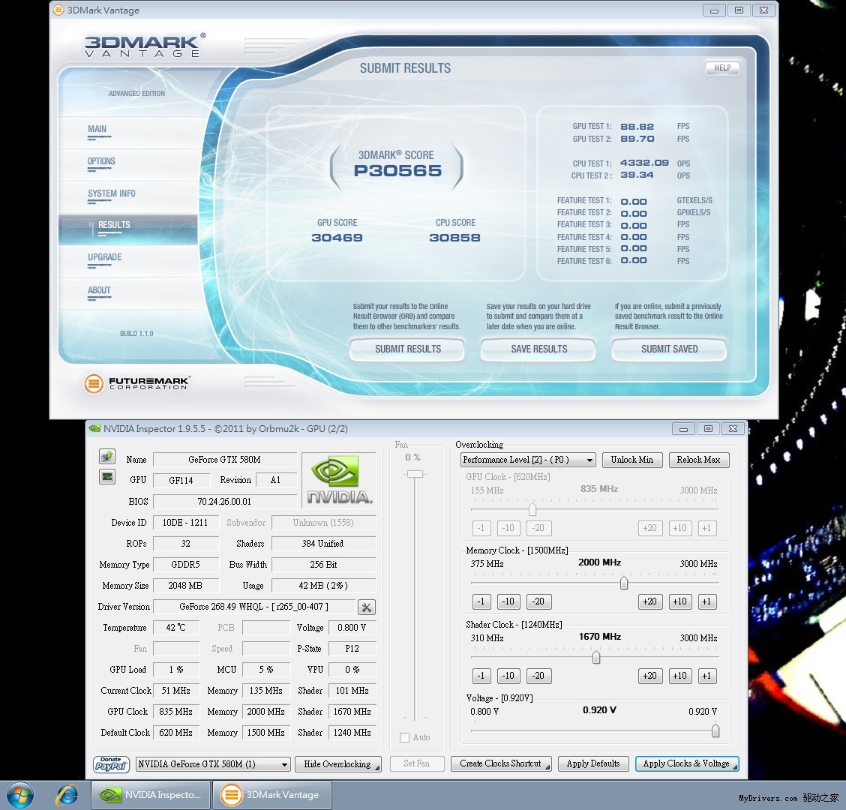Open the sensor monitoring graph icon
Screen dimensions: 846x810
click(107, 477)
